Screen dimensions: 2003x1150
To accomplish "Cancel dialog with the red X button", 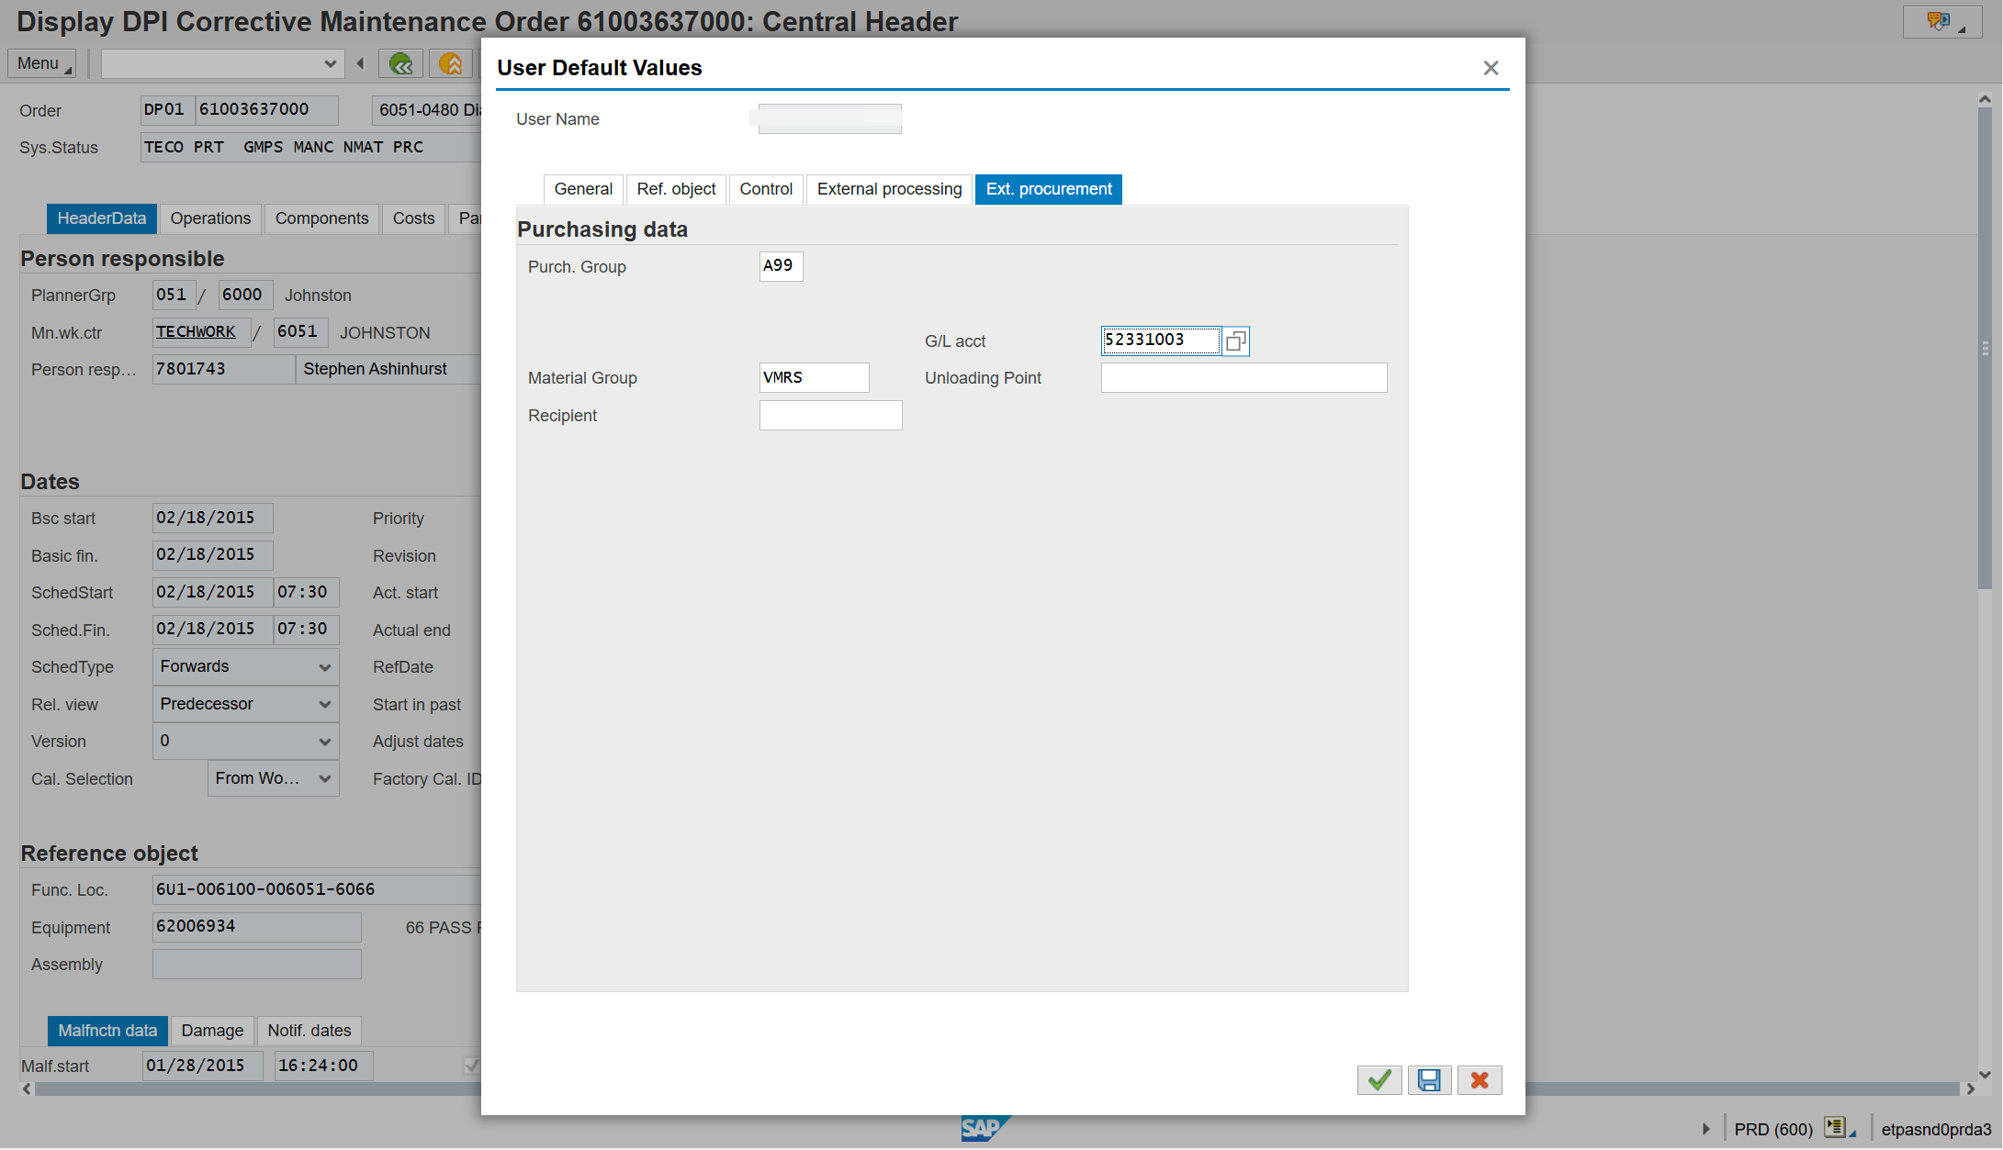I will (1480, 1080).
